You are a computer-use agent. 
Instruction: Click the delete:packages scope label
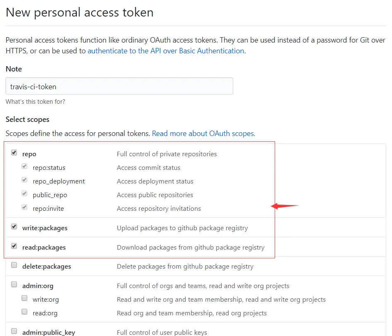[46, 266]
